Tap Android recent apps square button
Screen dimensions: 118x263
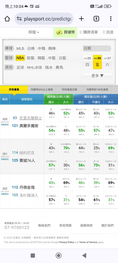click(33, 256)
